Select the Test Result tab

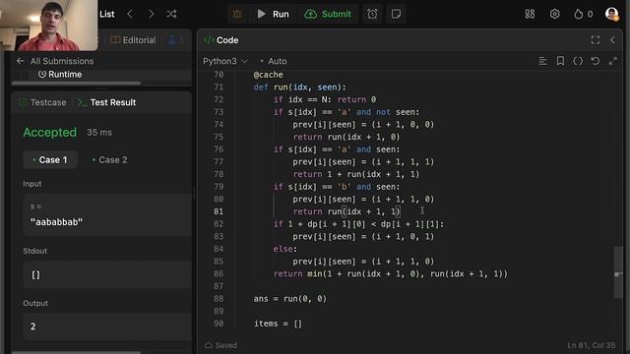tap(107, 102)
